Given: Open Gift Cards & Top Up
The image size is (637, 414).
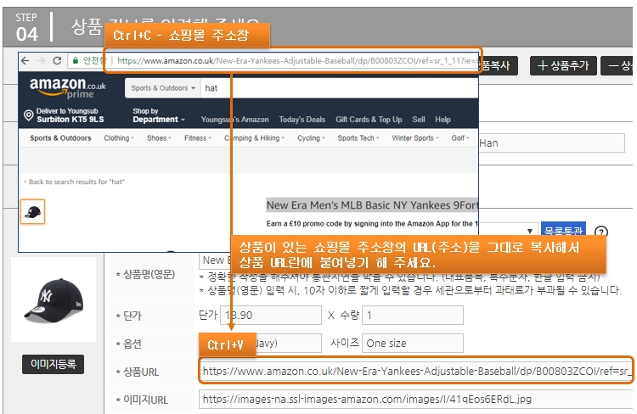Looking at the screenshot, I should (x=369, y=120).
